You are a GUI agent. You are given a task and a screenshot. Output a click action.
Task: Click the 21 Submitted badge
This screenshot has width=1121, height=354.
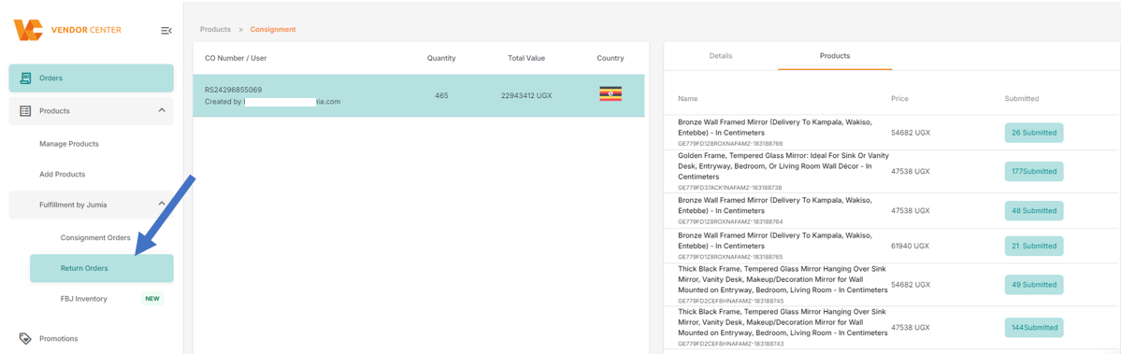click(1034, 246)
